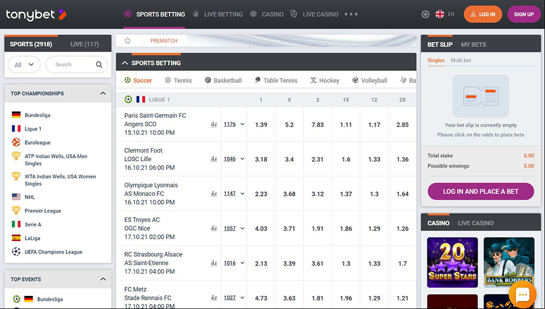The height and width of the screenshot is (309, 545).
Task: Open ATP Indian Wells Men Singles link
Action: point(56,160)
